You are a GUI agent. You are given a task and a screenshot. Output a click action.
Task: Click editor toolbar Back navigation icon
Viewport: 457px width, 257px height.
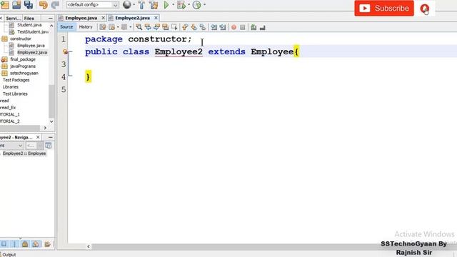pyautogui.click(x=112, y=27)
